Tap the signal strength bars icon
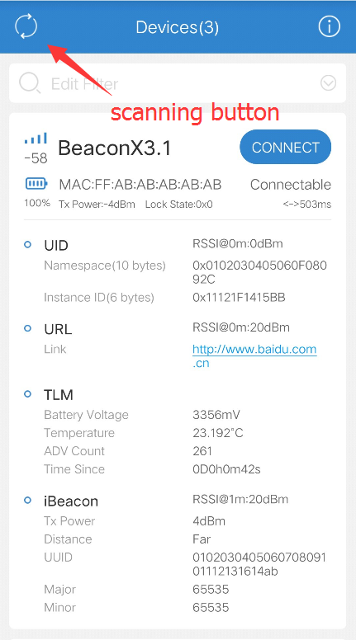This screenshot has width=356, height=640. coord(36,138)
